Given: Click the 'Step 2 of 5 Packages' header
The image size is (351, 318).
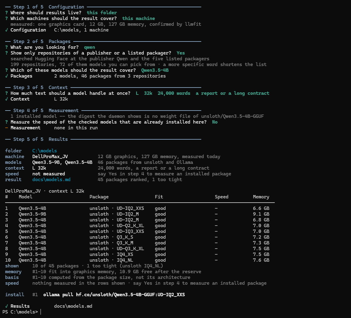Looking at the screenshot, I should pyautogui.click(x=42, y=41).
